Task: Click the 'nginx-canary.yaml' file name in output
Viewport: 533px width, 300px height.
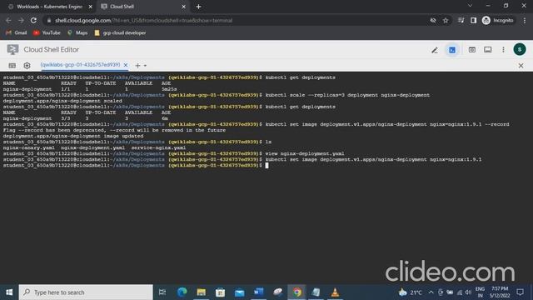Action: point(29,148)
